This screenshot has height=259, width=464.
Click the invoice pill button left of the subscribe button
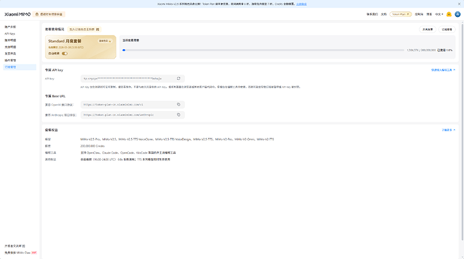click(427, 30)
